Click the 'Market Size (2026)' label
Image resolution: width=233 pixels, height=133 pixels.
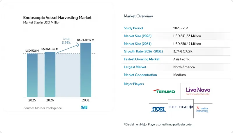tap(137, 36)
